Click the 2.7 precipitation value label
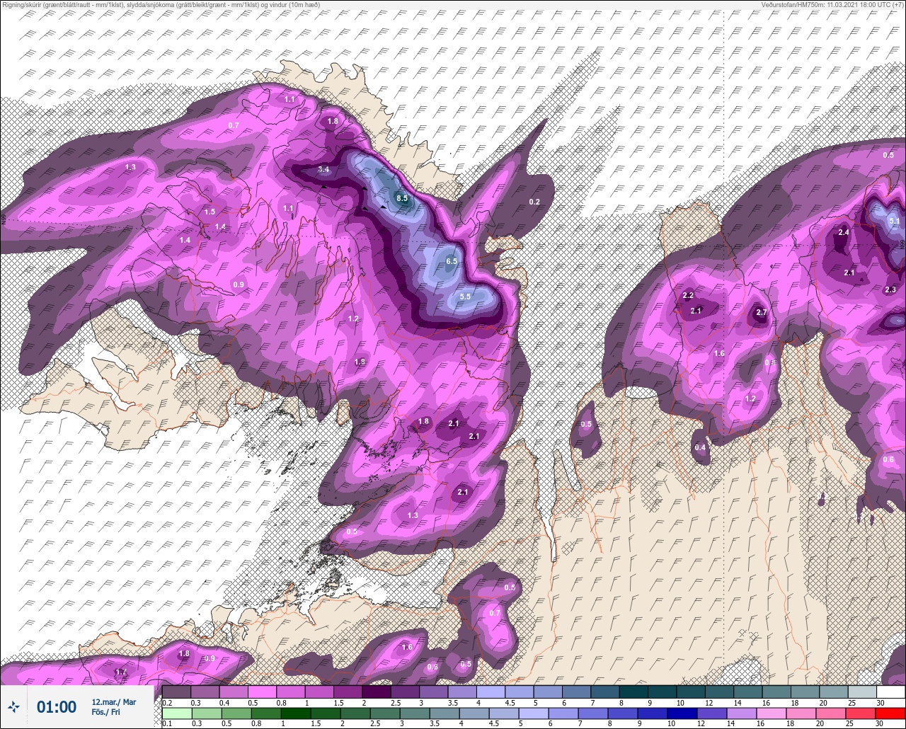Screen dimensions: 906x729 coord(762,312)
